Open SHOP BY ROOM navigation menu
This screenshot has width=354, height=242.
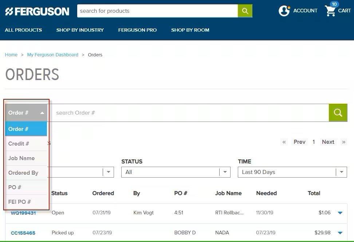pyautogui.click(x=190, y=30)
